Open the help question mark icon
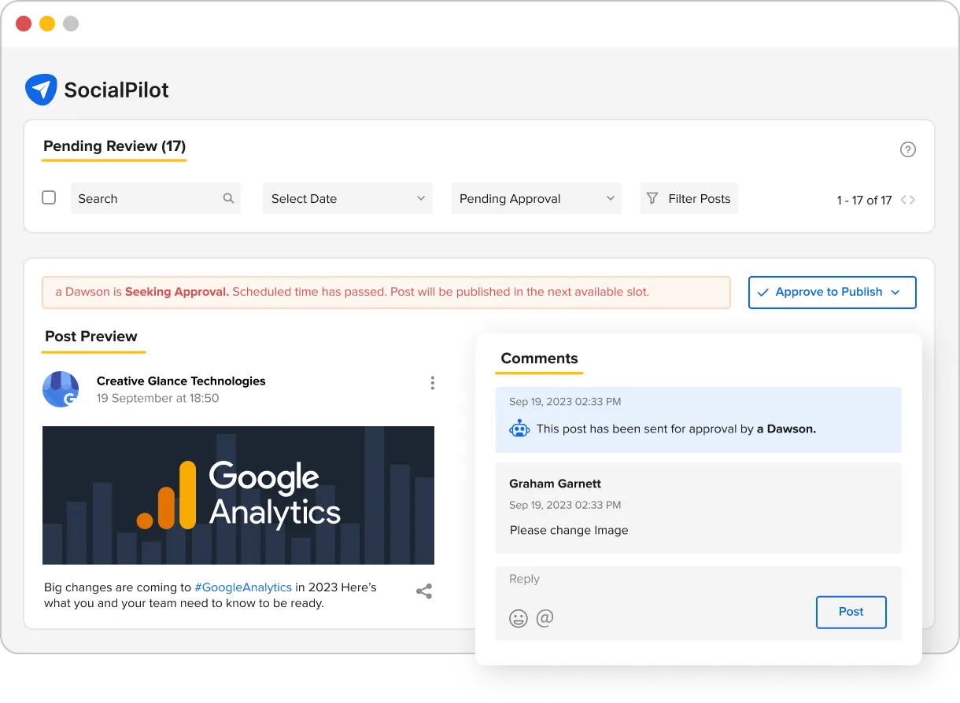 coord(908,149)
